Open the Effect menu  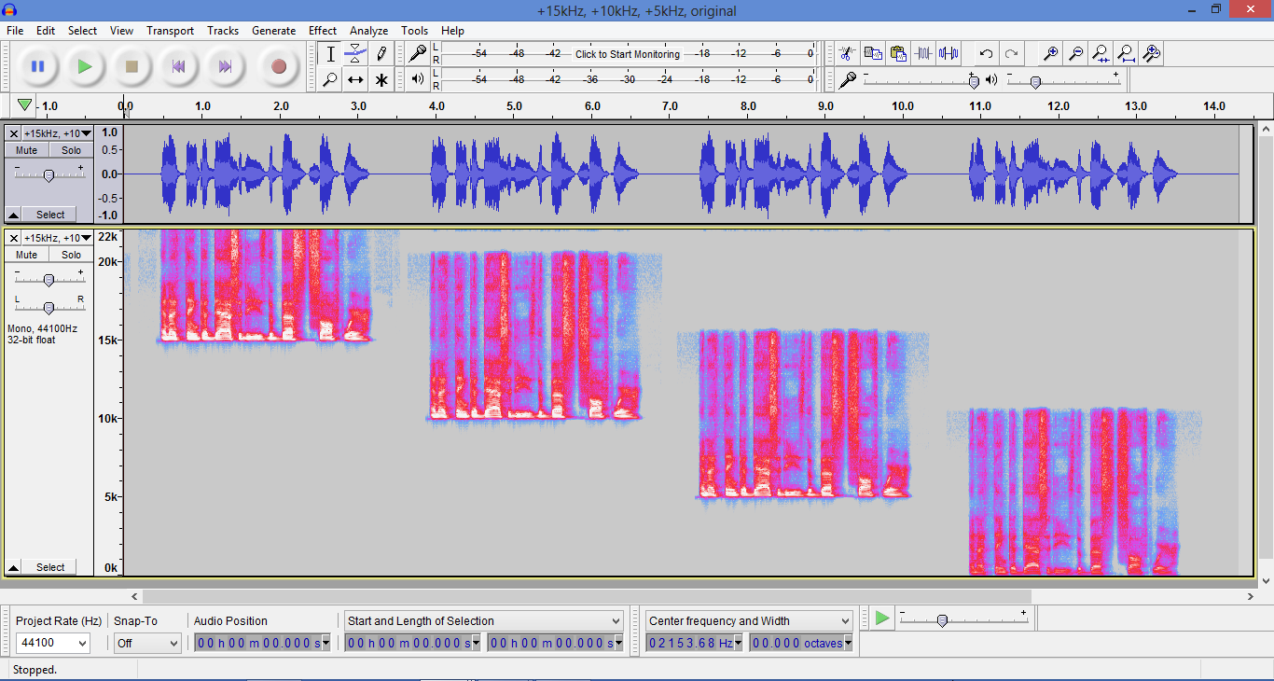coord(322,30)
